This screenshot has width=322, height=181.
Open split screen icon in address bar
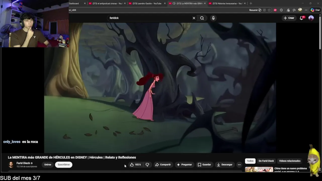(x=264, y=10)
